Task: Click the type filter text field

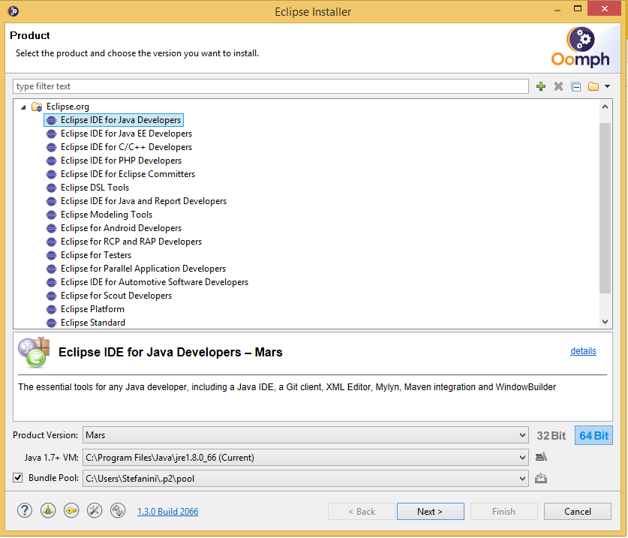Action: point(271,86)
